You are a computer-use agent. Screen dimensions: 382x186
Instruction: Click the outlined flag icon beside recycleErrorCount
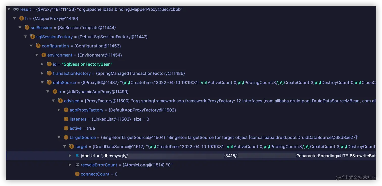(x=77, y=165)
